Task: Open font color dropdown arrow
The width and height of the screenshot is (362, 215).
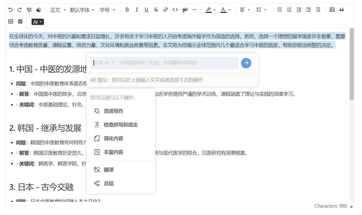Action: (229, 10)
